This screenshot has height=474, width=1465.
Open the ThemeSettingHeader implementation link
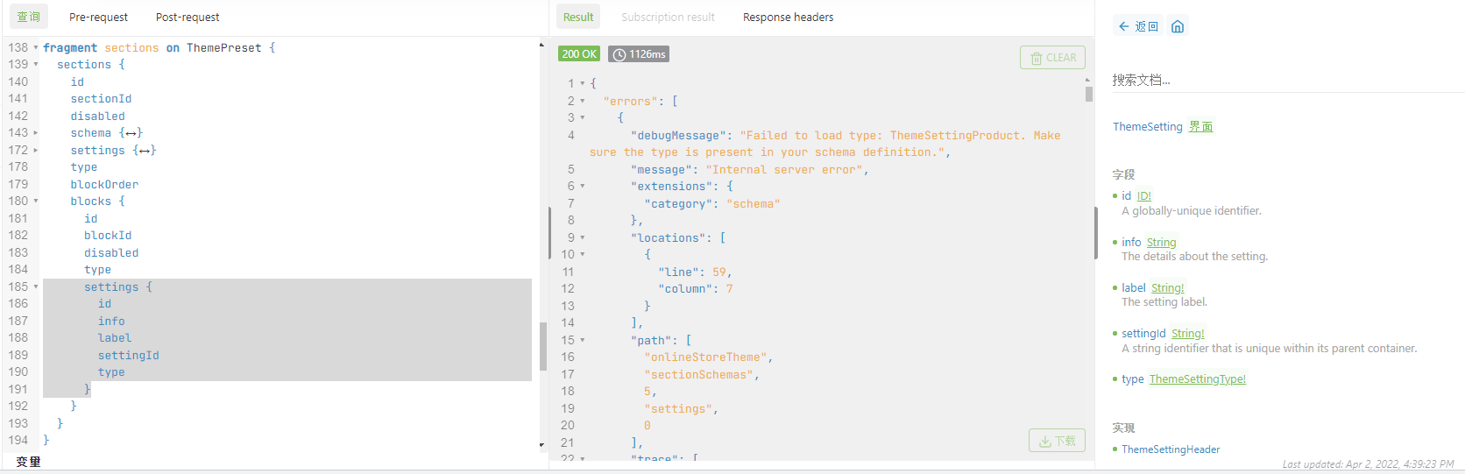point(1171,449)
